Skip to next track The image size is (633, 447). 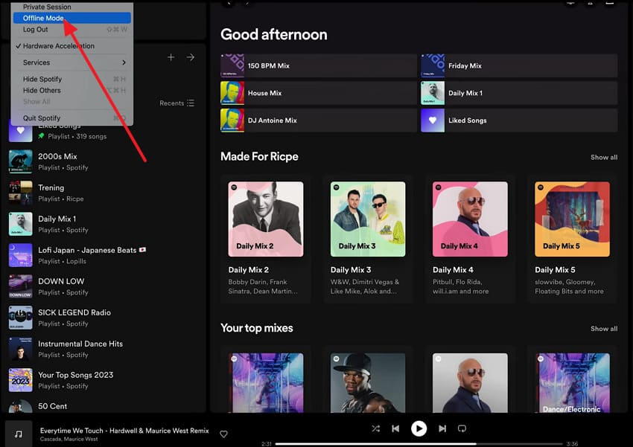point(442,428)
